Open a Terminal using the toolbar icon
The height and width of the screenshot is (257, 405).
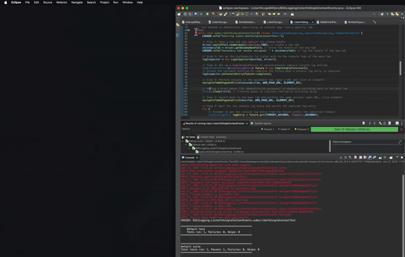196,14
